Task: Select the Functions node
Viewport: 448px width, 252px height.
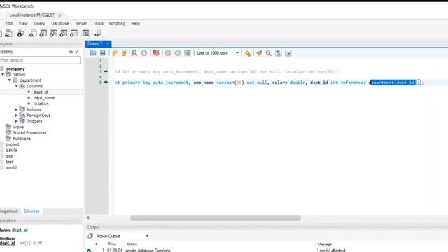Action: coord(22,139)
